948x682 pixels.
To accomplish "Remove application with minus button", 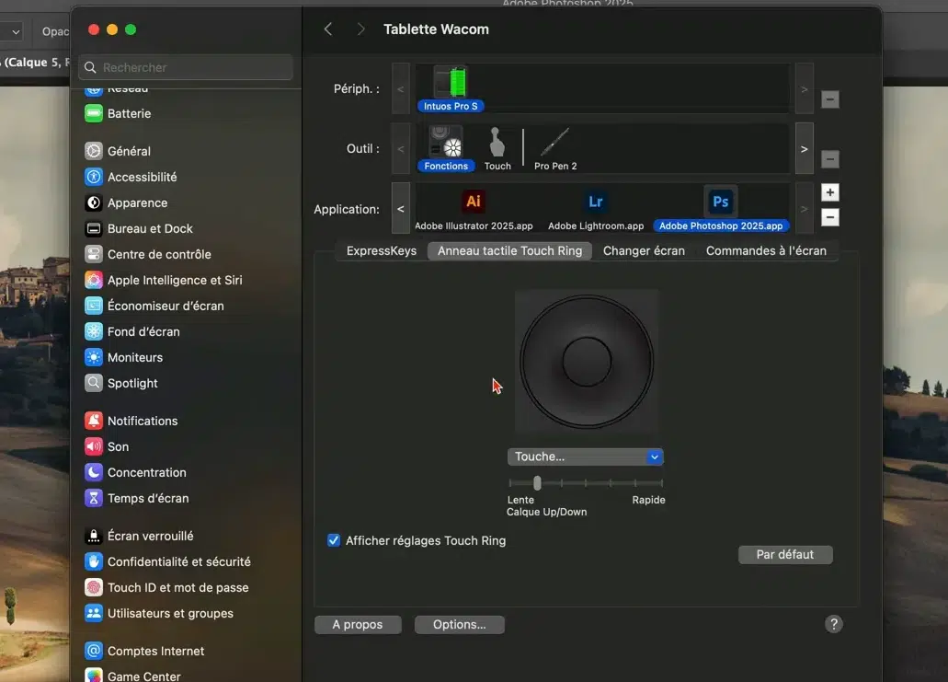I will 829,217.
